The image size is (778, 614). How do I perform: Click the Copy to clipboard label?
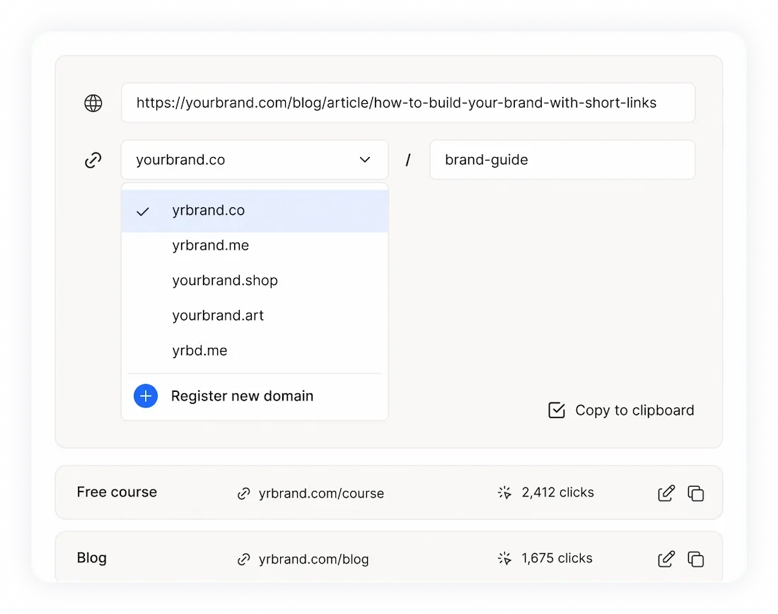pyautogui.click(x=634, y=410)
